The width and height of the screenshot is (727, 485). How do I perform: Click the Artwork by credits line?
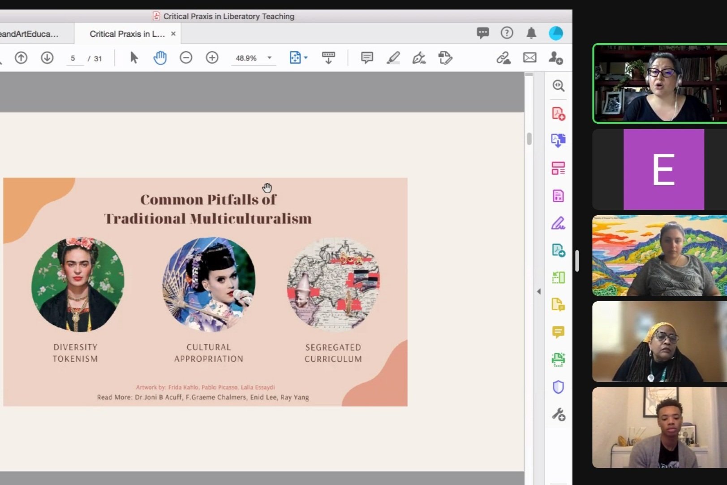206,387
